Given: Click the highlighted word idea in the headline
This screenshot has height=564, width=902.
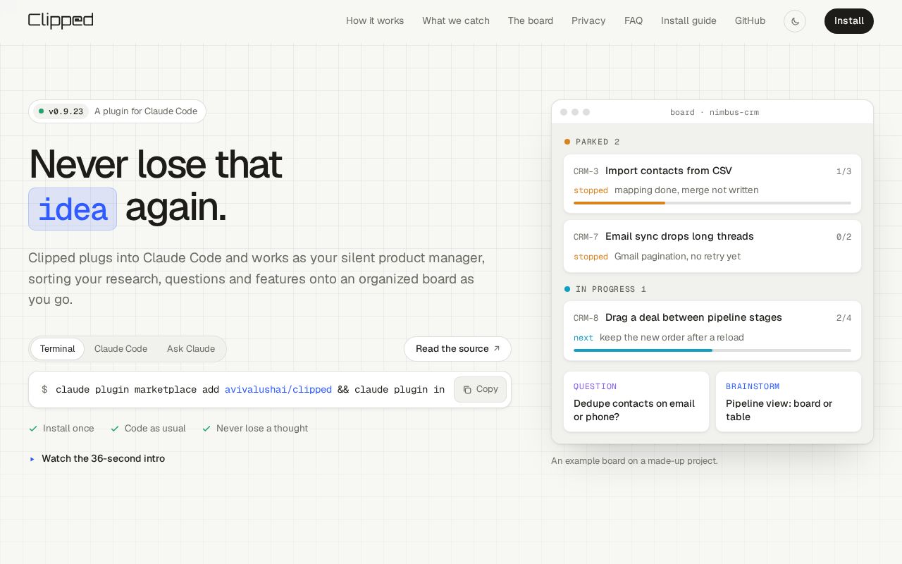Looking at the screenshot, I should (x=73, y=209).
